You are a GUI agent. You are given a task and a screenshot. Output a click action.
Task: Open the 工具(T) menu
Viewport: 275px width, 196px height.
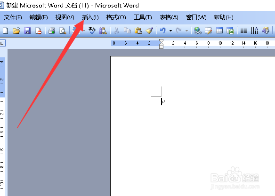click(x=143, y=17)
